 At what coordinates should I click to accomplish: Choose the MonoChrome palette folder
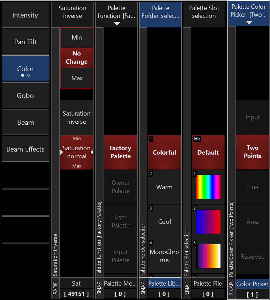pos(164,256)
